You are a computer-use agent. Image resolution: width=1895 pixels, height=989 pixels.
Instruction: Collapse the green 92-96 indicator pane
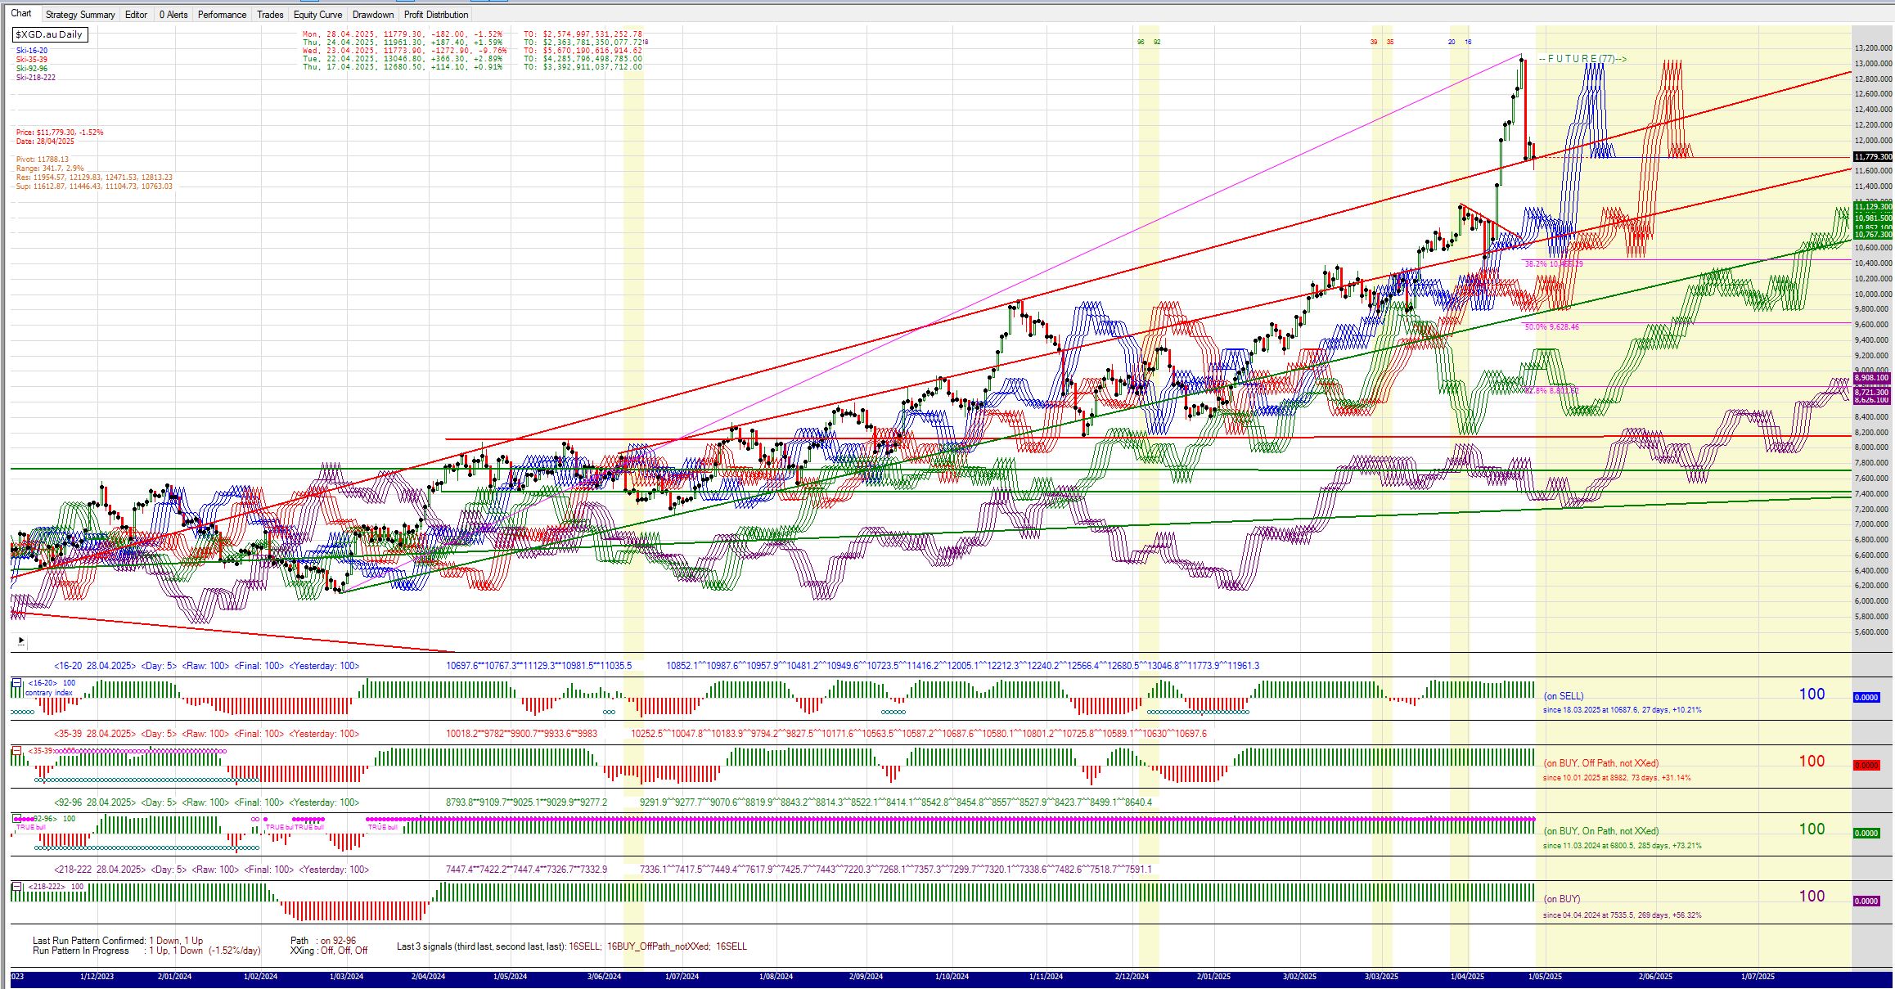point(16,818)
